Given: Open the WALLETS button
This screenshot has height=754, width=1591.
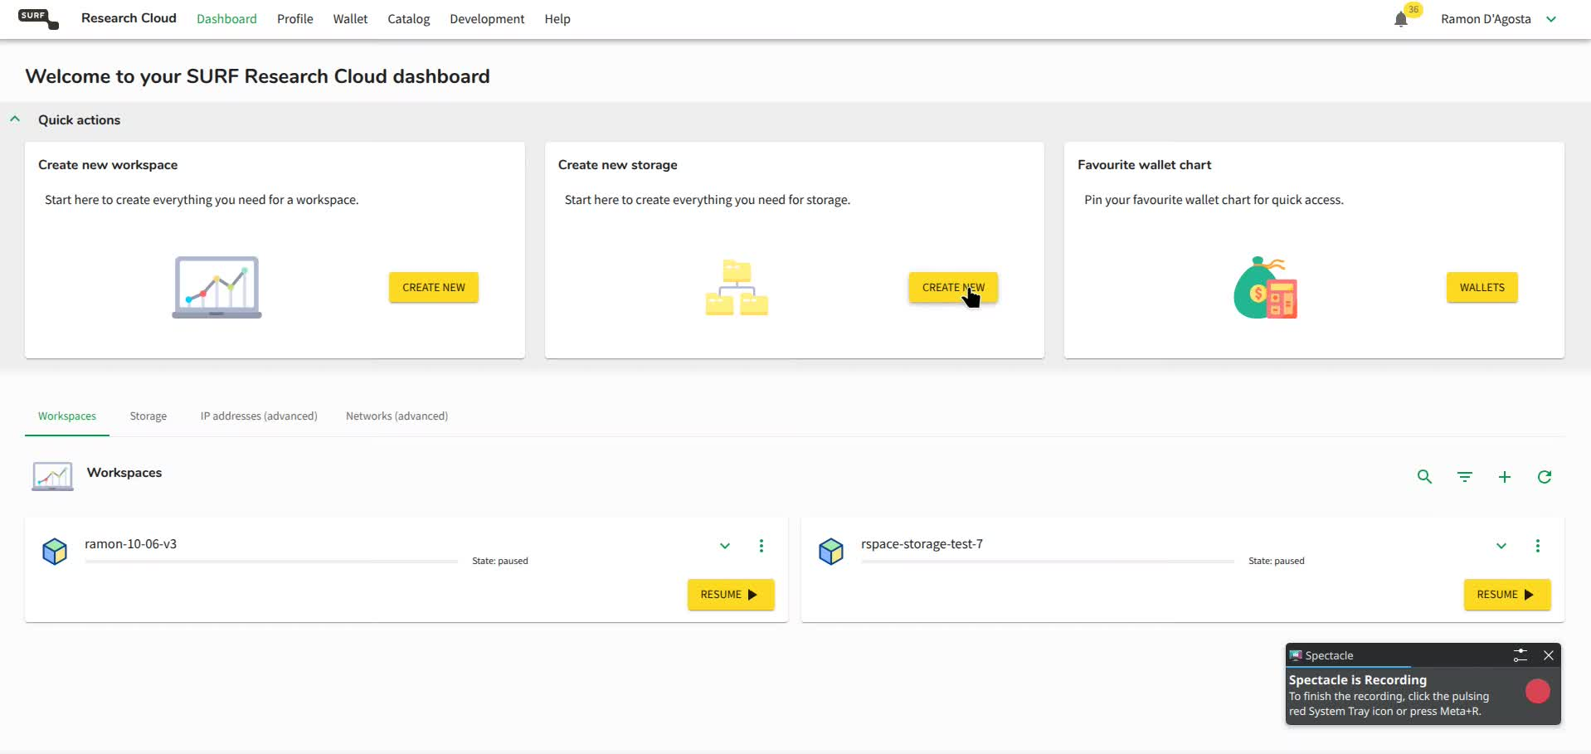Looking at the screenshot, I should pyautogui.click(x=1482, y=288).
